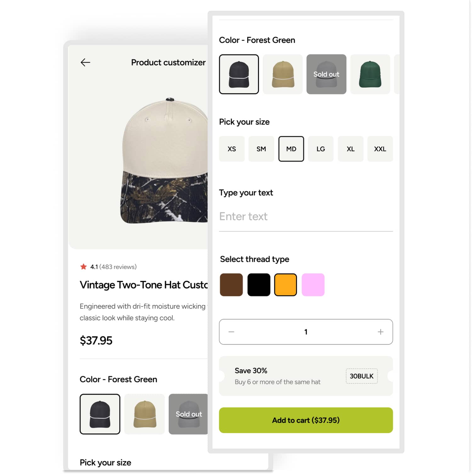Open the 483 reviews link

tap(118, 267)
